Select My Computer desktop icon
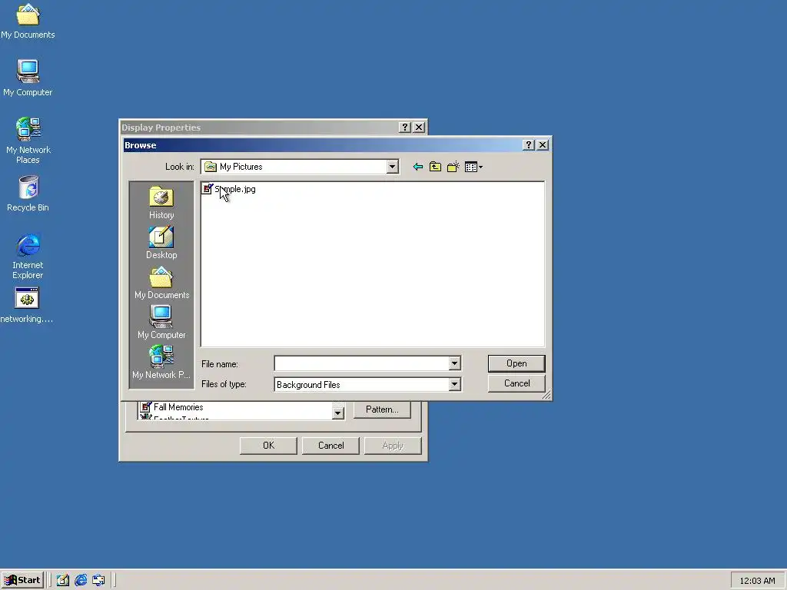 pos(28,78)
